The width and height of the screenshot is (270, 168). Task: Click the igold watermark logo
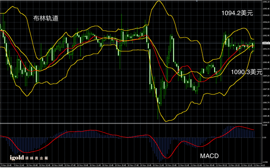click(17, 158)
